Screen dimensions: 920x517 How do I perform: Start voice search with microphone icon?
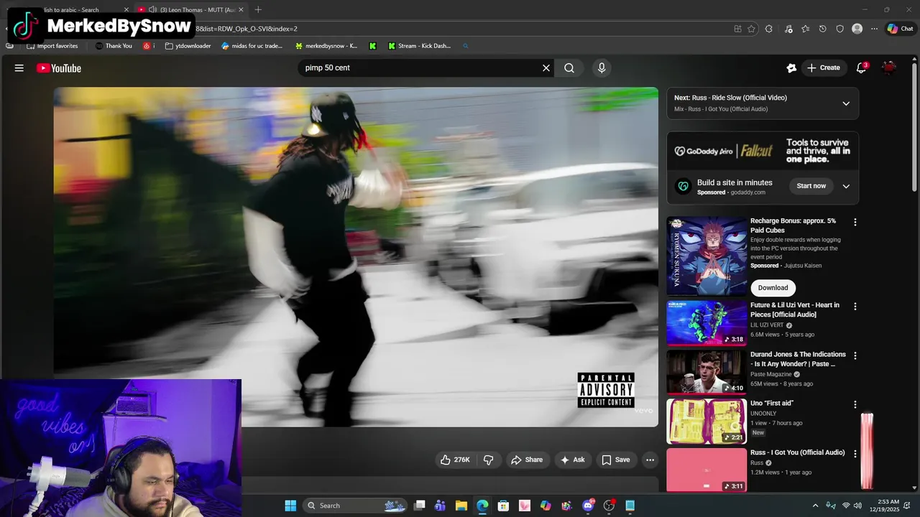coord(602,68)
